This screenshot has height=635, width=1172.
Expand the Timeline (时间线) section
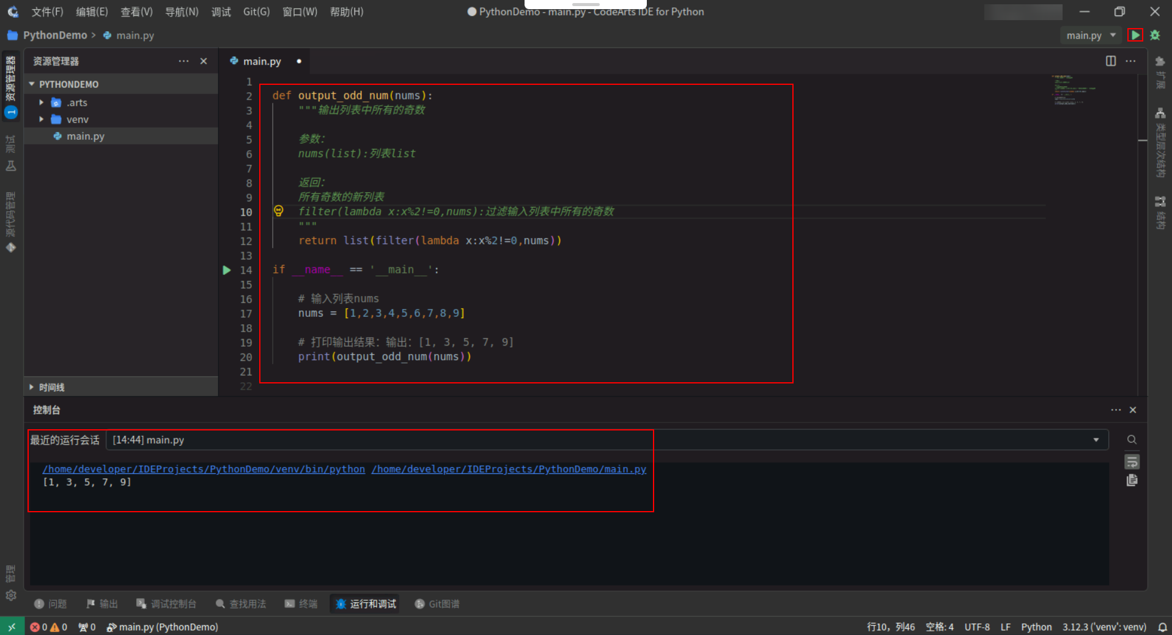(x=32, y=387)
